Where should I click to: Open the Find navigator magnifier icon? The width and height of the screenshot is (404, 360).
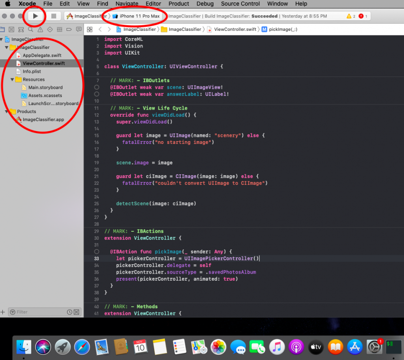(x=30, y=29)
